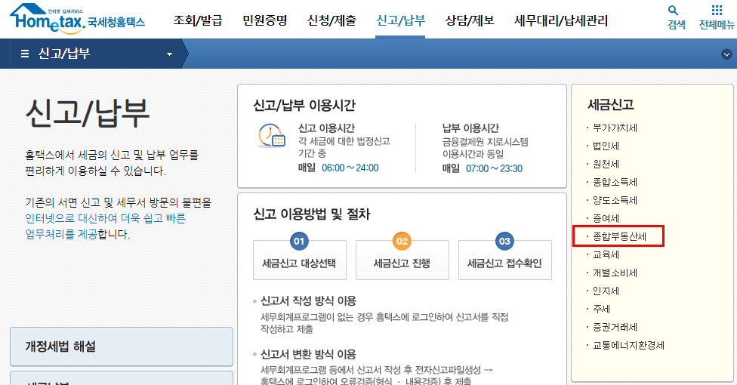Select 원천세 under 세금신고
This screenshot has height=385, width=737.
point(606,164)
